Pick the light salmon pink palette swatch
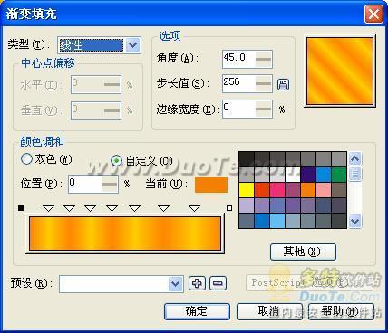Screen dimensions: 388x333 (x=324, y=190)
